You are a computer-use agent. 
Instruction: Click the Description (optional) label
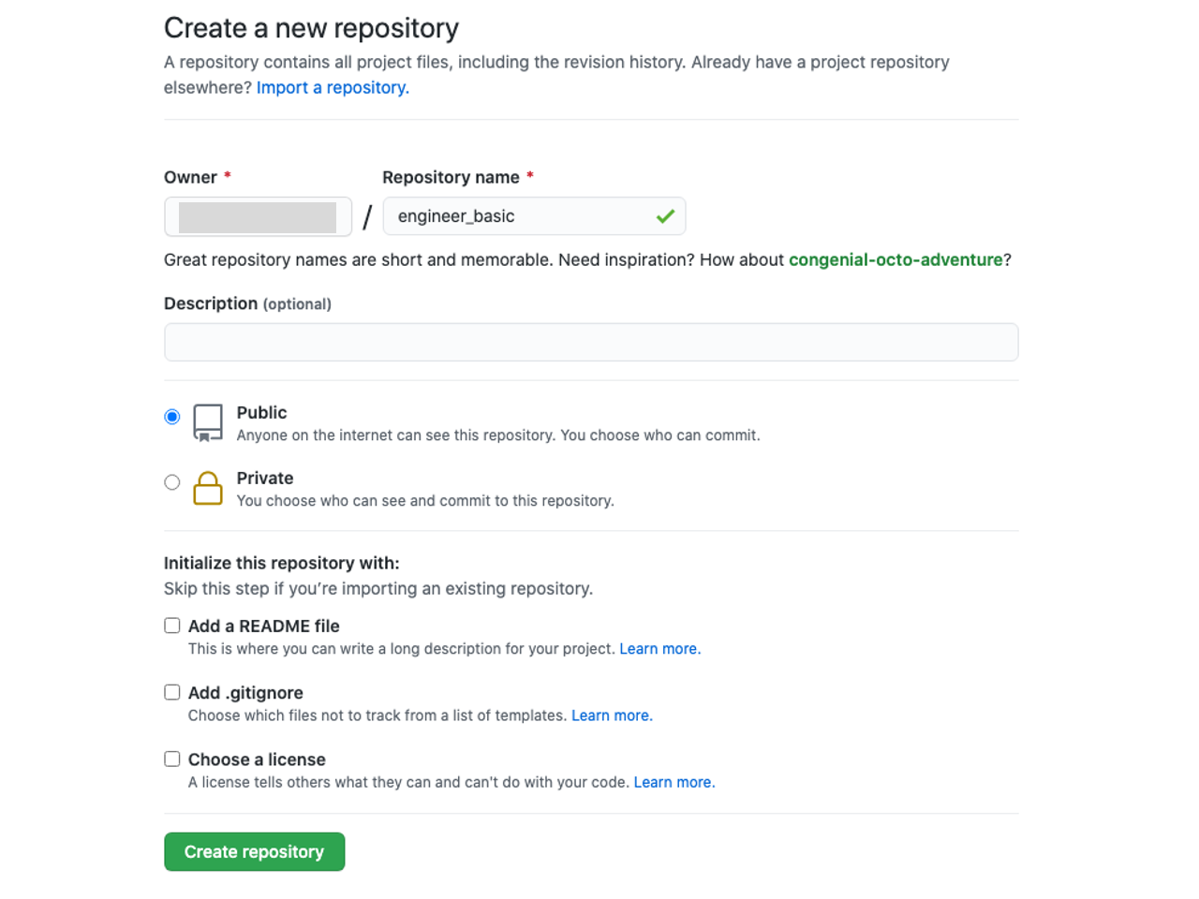(x=247, y=303)
